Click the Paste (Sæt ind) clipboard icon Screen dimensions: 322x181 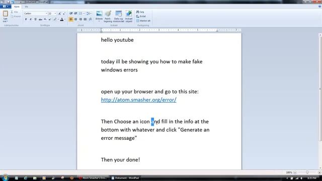(x=6, y=14)
